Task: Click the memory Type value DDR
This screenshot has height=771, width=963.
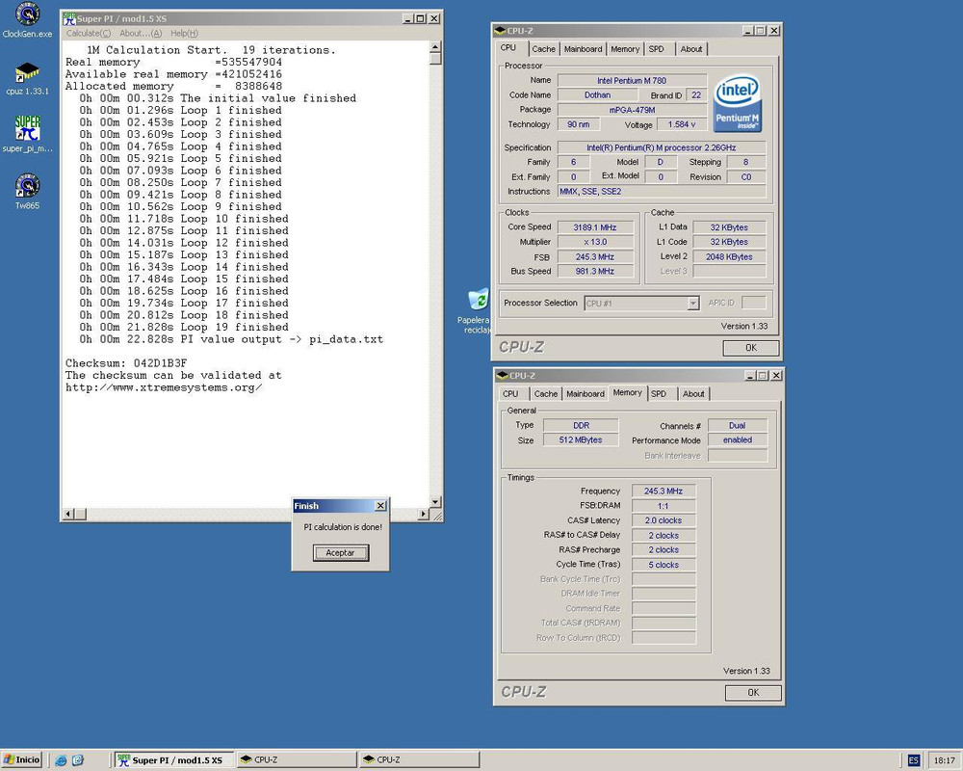Action: click(x=581, y=425)
